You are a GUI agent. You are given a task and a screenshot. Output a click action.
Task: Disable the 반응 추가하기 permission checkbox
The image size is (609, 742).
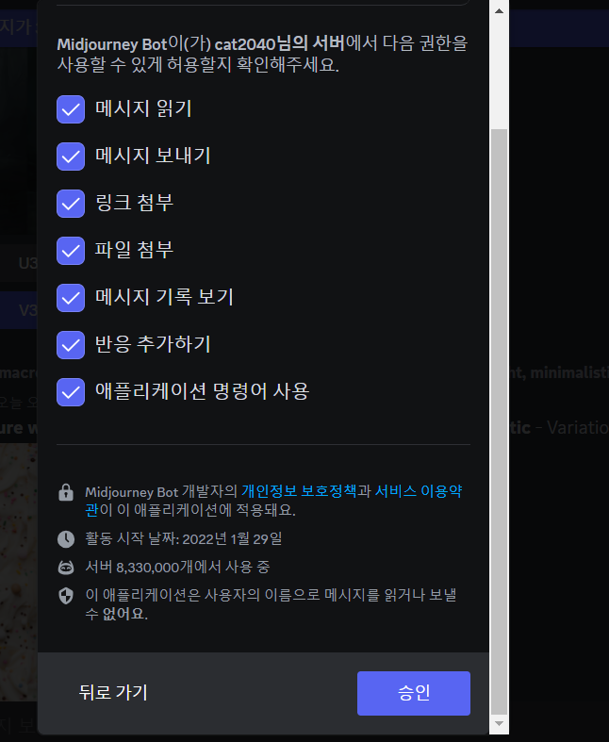71,345
